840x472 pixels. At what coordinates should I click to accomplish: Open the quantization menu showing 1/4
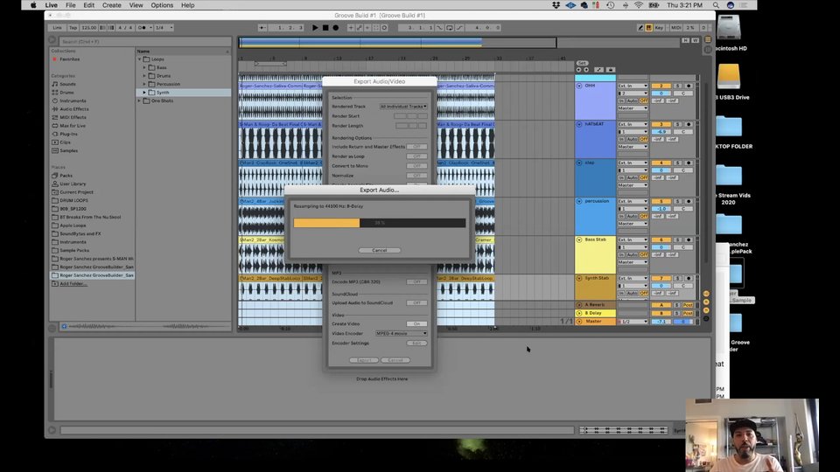[x=164, y=27]
